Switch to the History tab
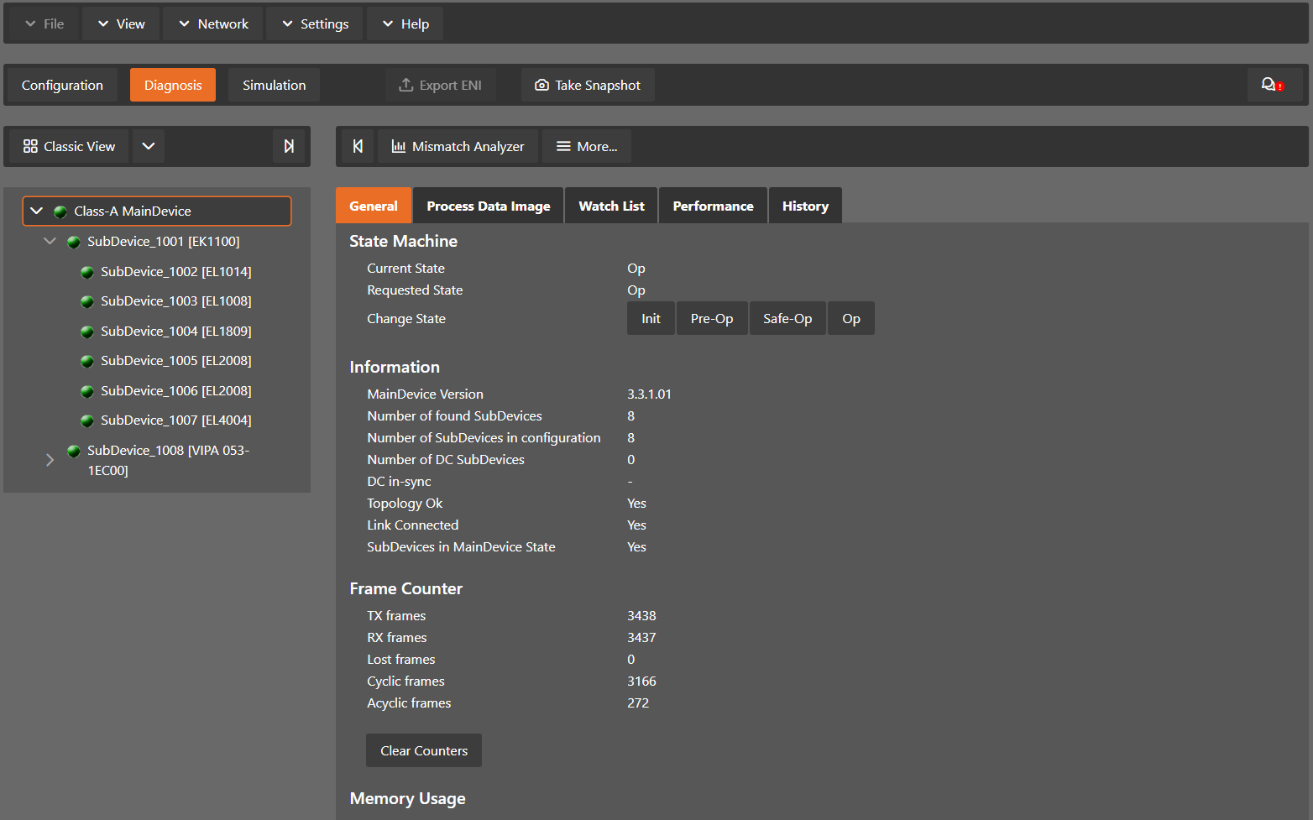This screenshot has width=1313, height=820. pos(806,206)
